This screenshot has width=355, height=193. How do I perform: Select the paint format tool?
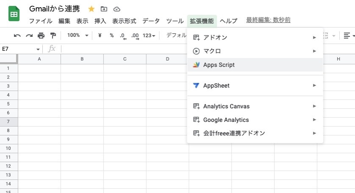pyautogui.click(x=53, y=36)
